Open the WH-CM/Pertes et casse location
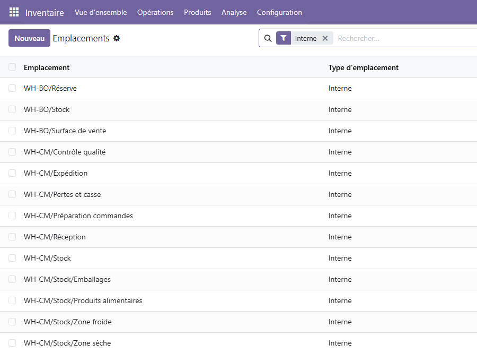 pyautogui.click(x=62, y=194)
